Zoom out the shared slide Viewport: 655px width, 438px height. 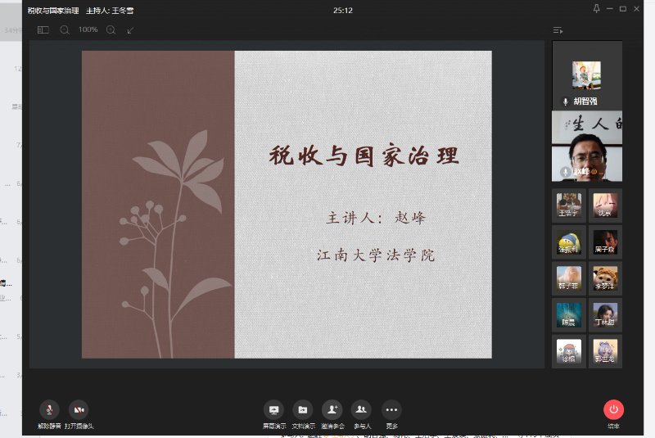pyautogui.click(x=65, y=30)
